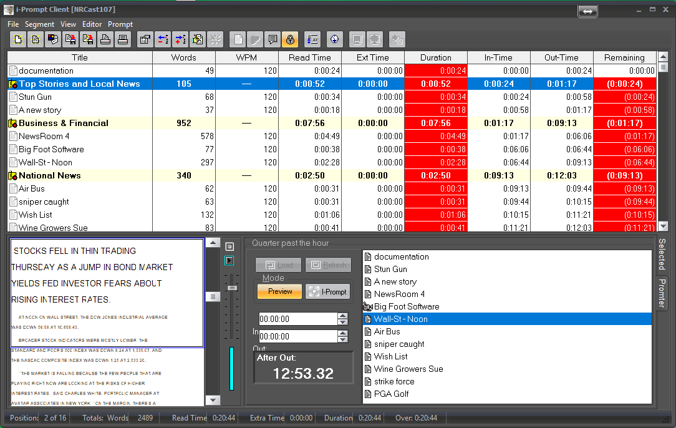Image resolution: width=676 pixels, height=428 pixels.
Task: Click the globe icon in the toolbar
Action: 335,40
